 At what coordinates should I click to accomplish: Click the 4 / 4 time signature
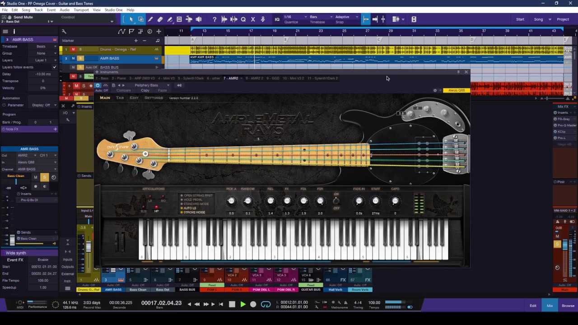[x=358, y=302]
